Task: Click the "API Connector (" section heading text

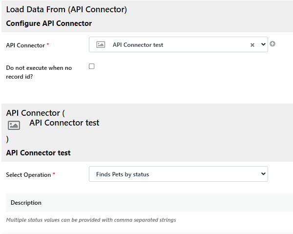Action: click(35, 113)
